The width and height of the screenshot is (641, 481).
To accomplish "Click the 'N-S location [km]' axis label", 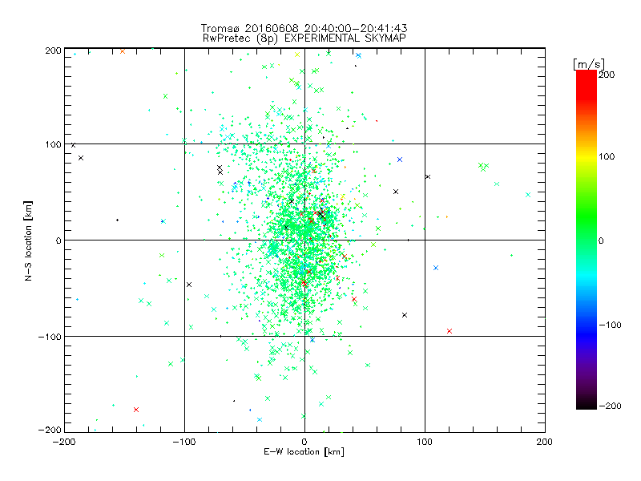I will coord(28,240).
